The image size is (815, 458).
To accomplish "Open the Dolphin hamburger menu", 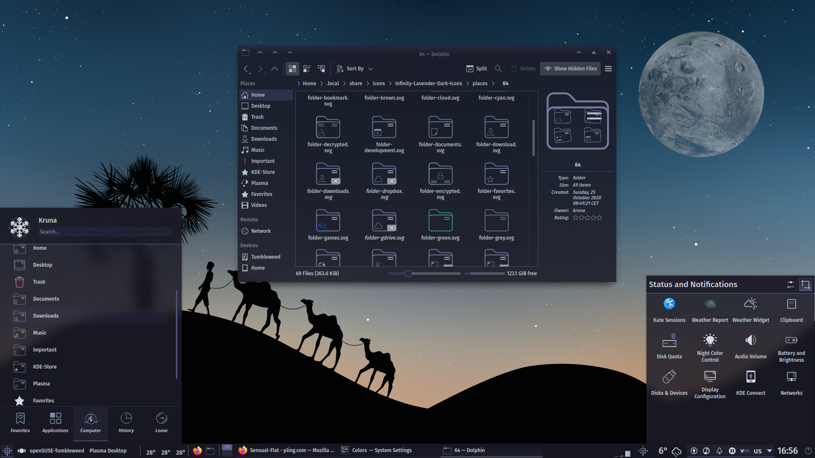I will pos(608,68).
